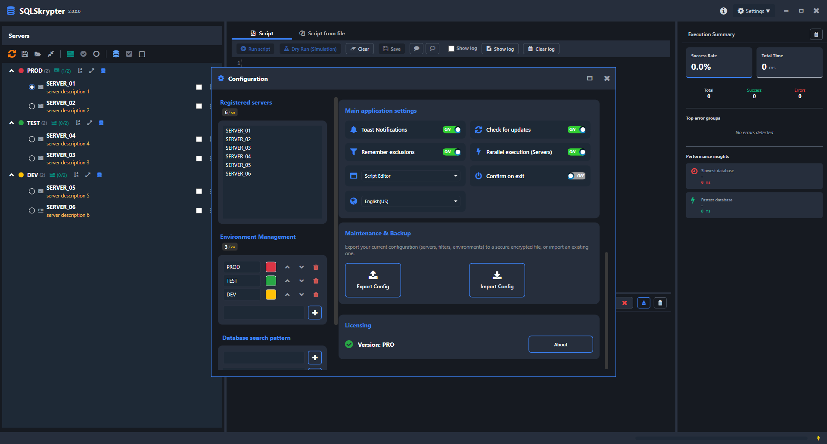The image size is (827, 444).
Task: Click the expand arrows icon in DEV row
Action: [88, 175]
